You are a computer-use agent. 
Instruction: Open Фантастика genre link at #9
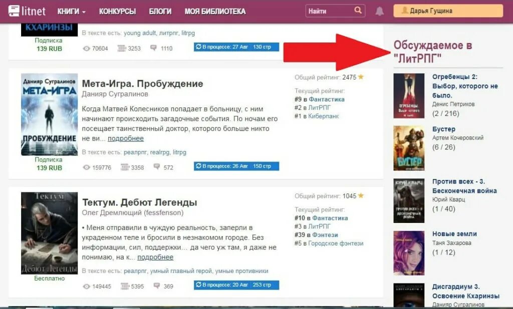pyautogui.click(x=327, y=99)
